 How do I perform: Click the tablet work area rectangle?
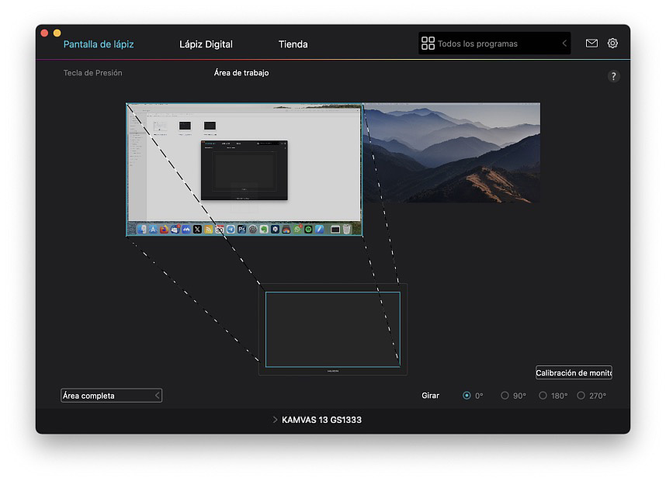pyautogui.click(x=332, y=329)
